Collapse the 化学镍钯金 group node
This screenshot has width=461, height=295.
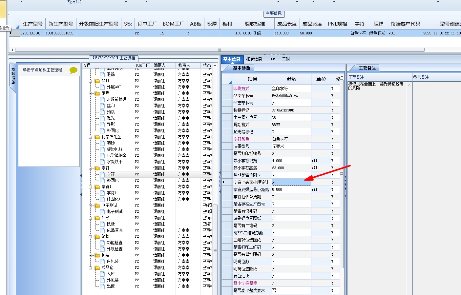(91, 137)
